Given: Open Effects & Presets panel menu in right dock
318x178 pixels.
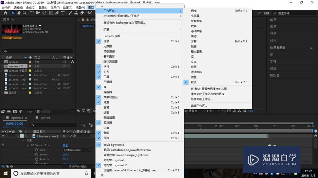Looking at the screenshot, I should pos(311,48).
